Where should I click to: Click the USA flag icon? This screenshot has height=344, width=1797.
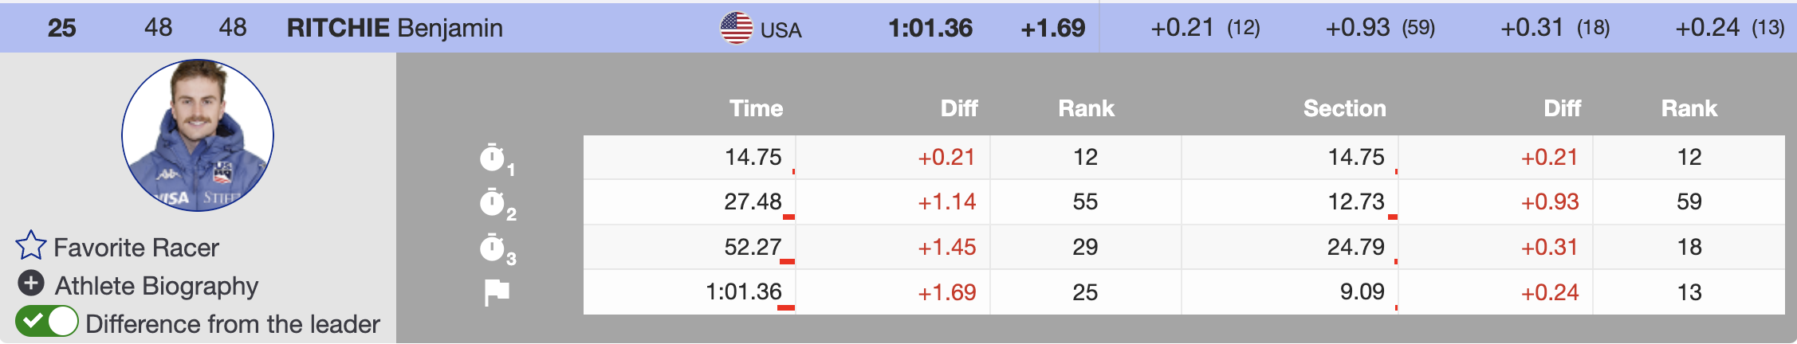[x=736, y=29]
